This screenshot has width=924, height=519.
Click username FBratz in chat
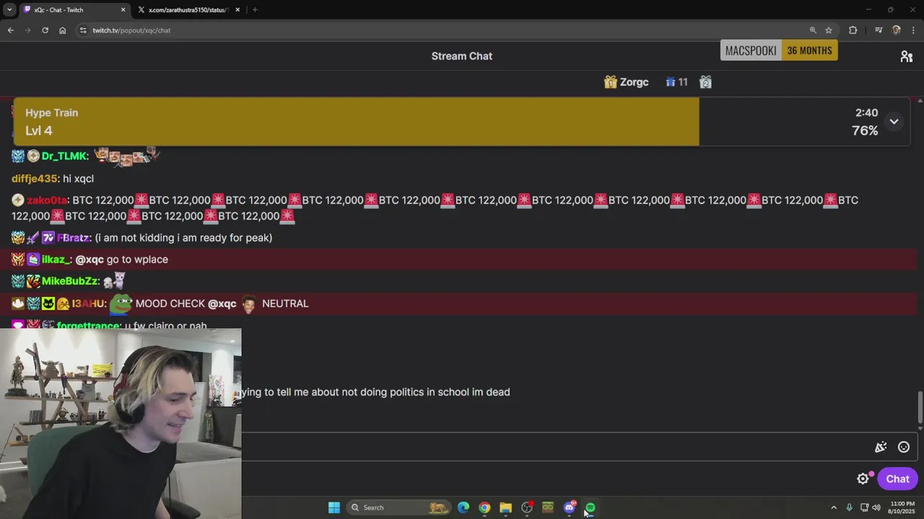pos(73,238)
